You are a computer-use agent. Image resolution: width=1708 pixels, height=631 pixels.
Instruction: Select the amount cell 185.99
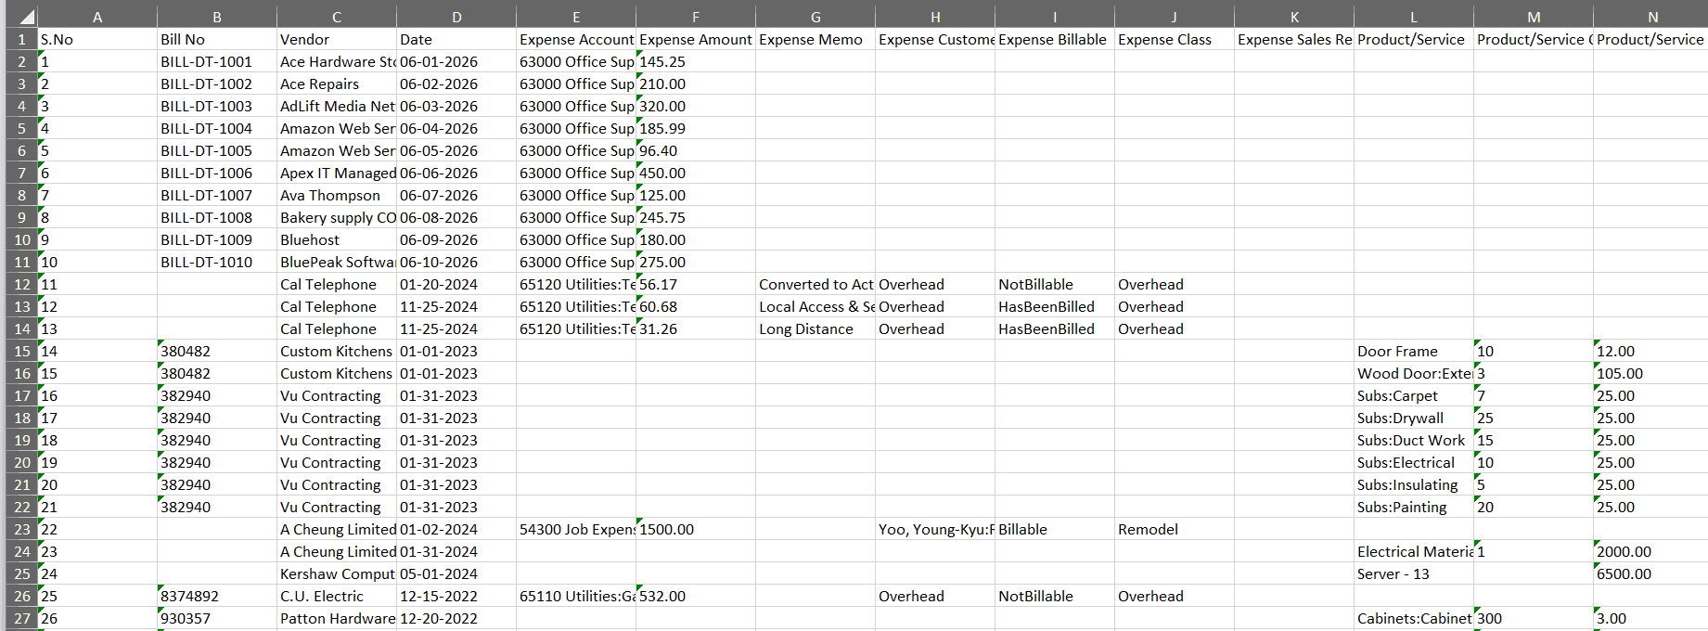tap(696, 128)
